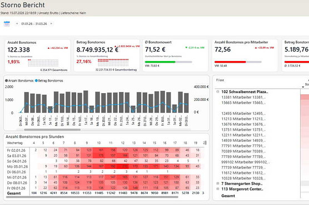Screen dimensions: 309x205
Task: Select employee row 13381 Mitarbeiter
Action: tap(243, 97)
